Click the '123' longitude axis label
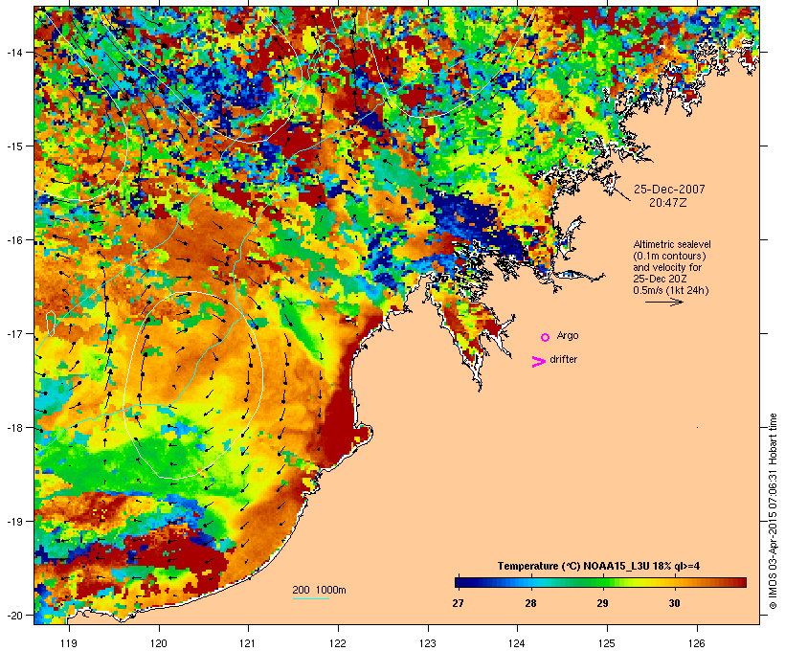This screenshot has height=651, width=785. [x=428, y=643]
